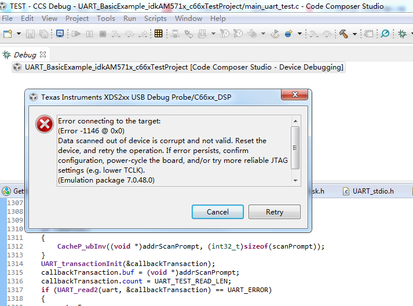Click the New wizard toolbar icon
Viewport: 413px width, 306px height.
[x=8, y=34]
